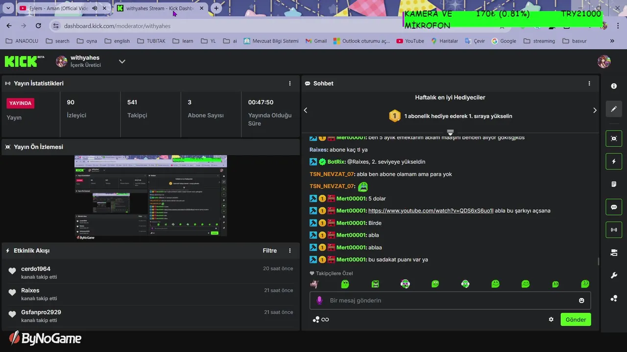Open the YouTube bookmark
The width and height of the screenshot is (627, 352).
point(410,41)
